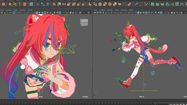Toggle wireframe display in the persp panel
This screenshot has height=105, width=187.
[x=34, y=13]
